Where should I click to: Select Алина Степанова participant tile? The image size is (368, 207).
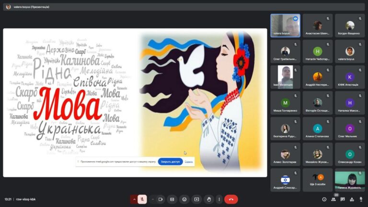point(317,128)
